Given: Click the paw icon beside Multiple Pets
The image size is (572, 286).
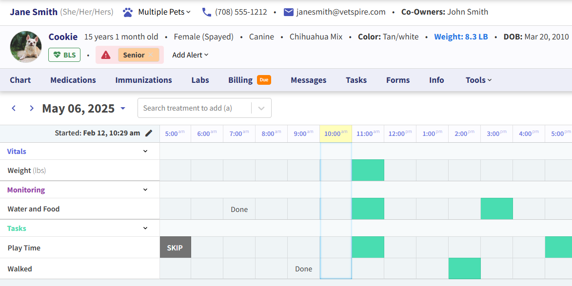Looking at the screenshot, I should [x=128, y=12].
